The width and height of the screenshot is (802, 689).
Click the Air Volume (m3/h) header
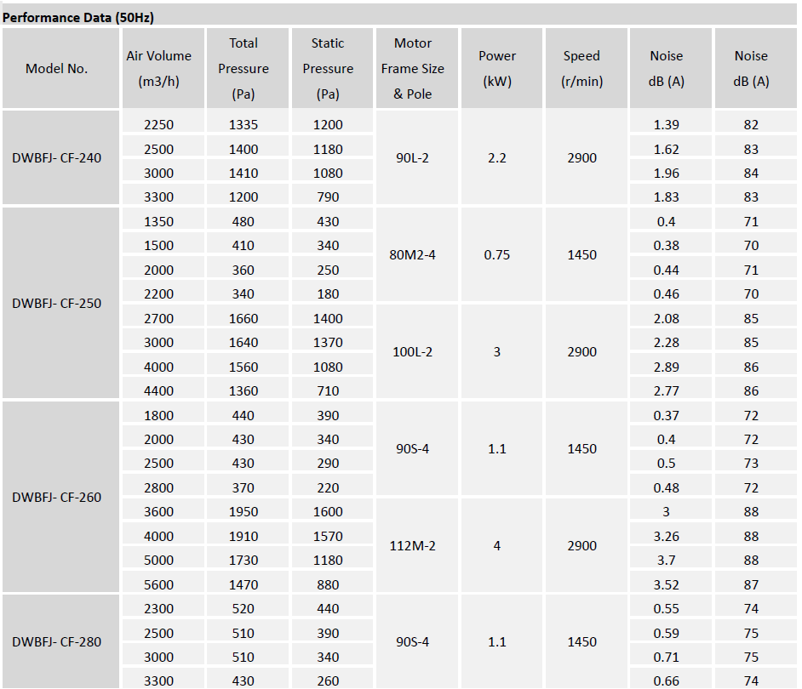159,69
